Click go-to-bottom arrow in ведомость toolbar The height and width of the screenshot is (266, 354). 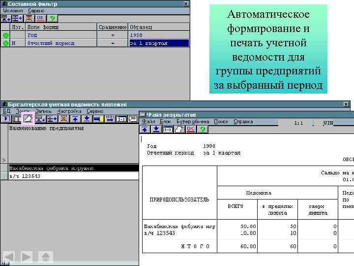tap(87, 119)
